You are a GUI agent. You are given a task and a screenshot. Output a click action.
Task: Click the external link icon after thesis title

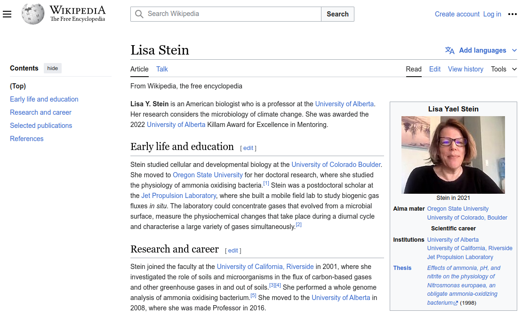(x=456, y=303)
